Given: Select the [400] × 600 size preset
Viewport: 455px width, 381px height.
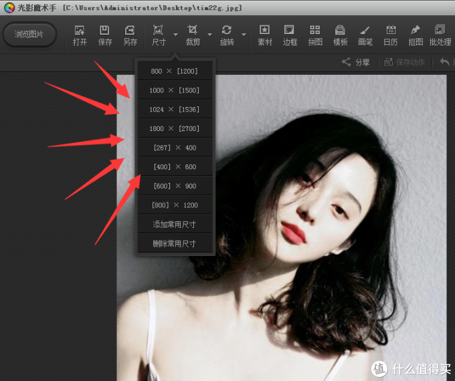Looking at the screenshot, I should pyautogui.click(x=175, y=166).
